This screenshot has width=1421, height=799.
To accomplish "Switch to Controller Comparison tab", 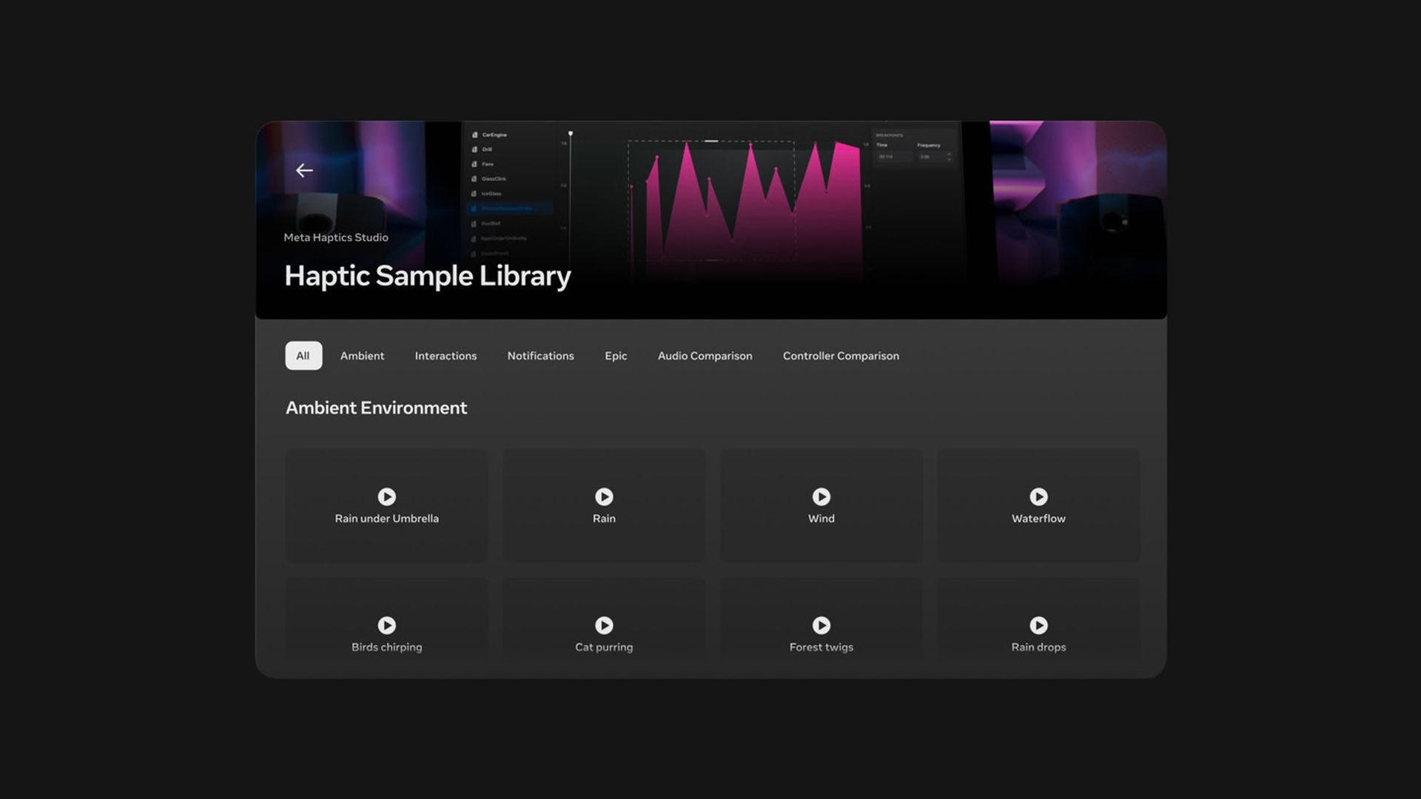I will (841, 356).
